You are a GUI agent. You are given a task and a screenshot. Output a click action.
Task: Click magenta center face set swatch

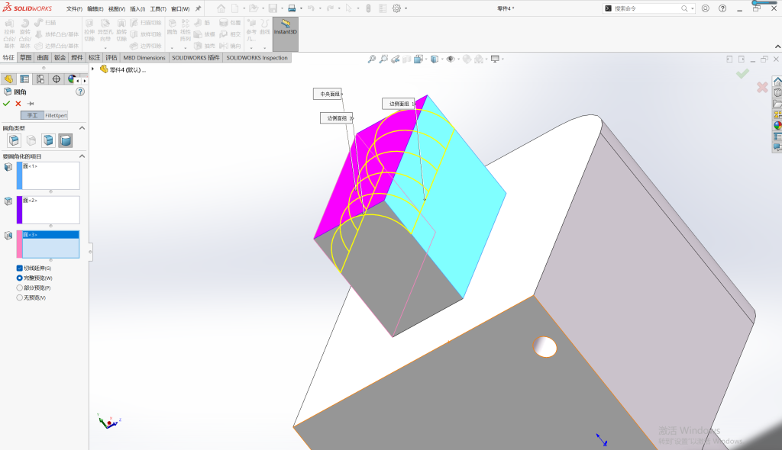pos(19,210)
